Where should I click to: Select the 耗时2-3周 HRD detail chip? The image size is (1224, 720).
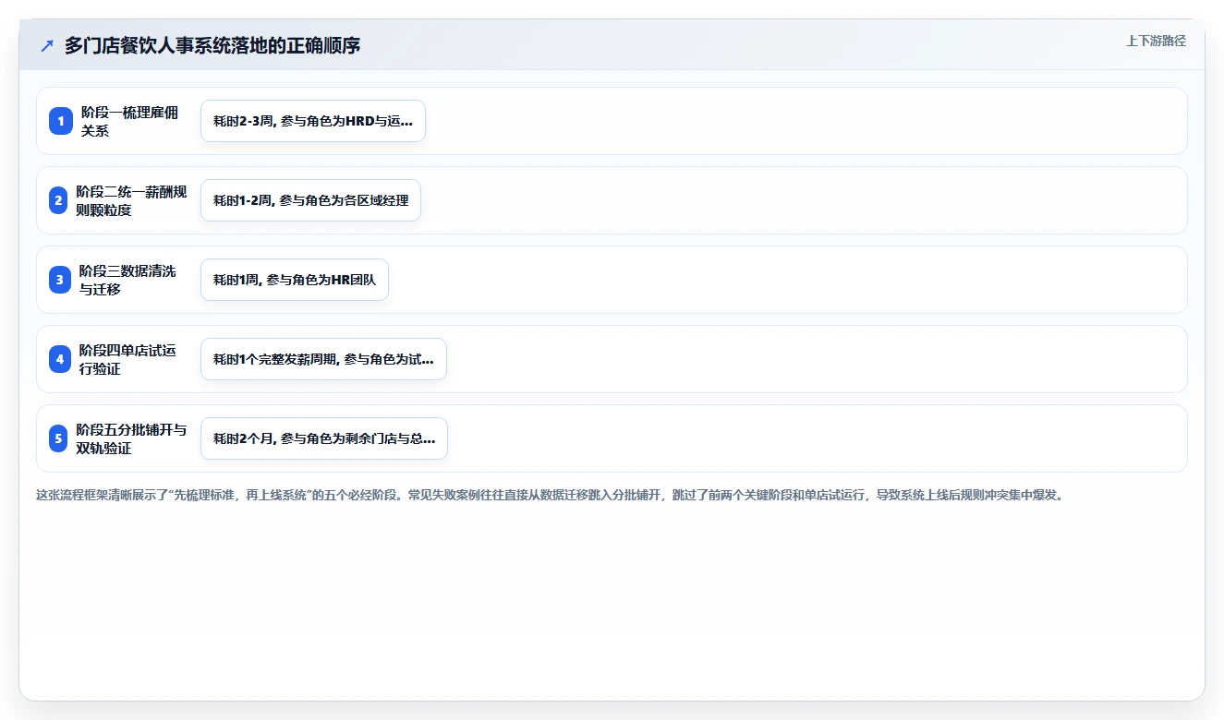point(313,121)
